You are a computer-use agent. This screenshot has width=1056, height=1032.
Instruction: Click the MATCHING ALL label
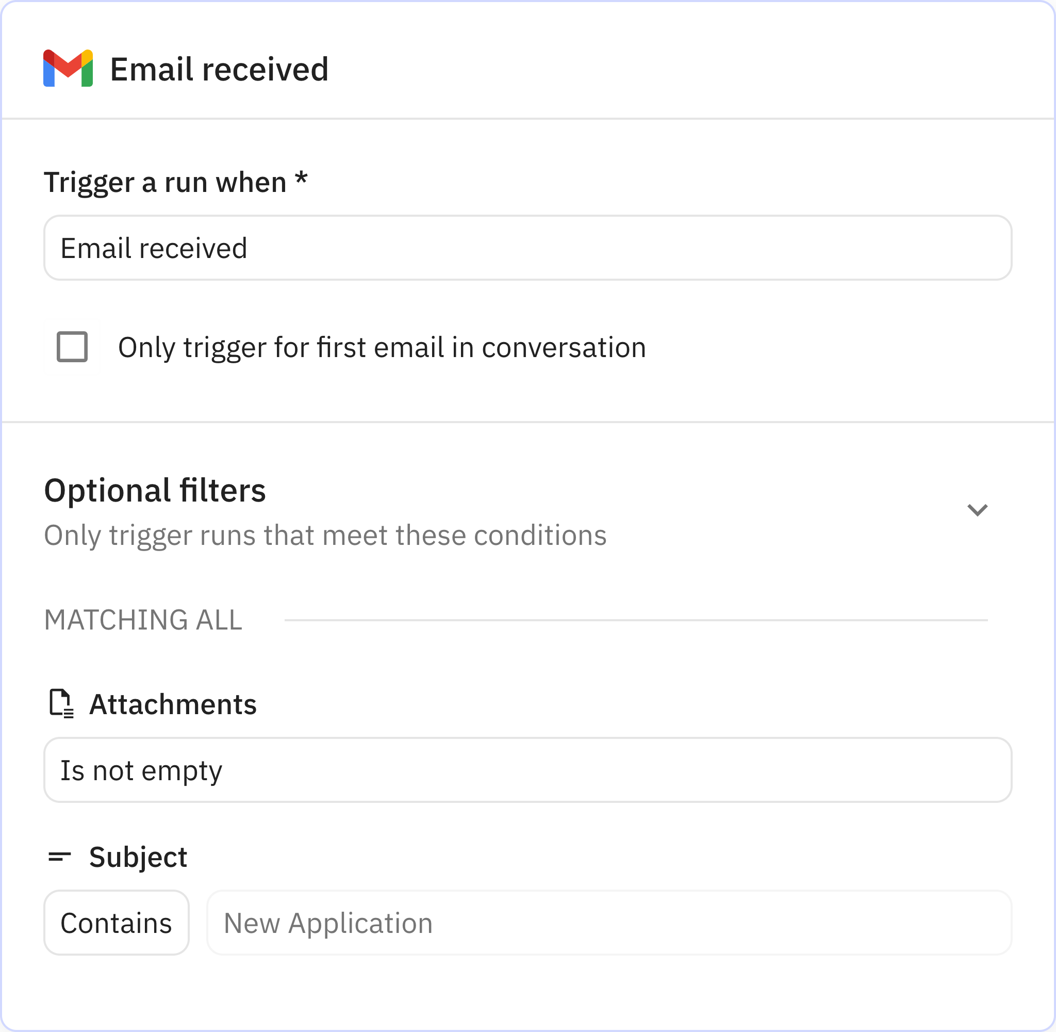[143, 619]
